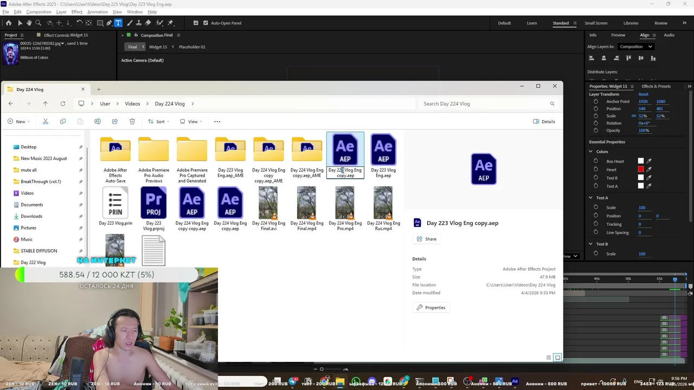Click red Heart color swatch
694x390 pixels.
641,170
